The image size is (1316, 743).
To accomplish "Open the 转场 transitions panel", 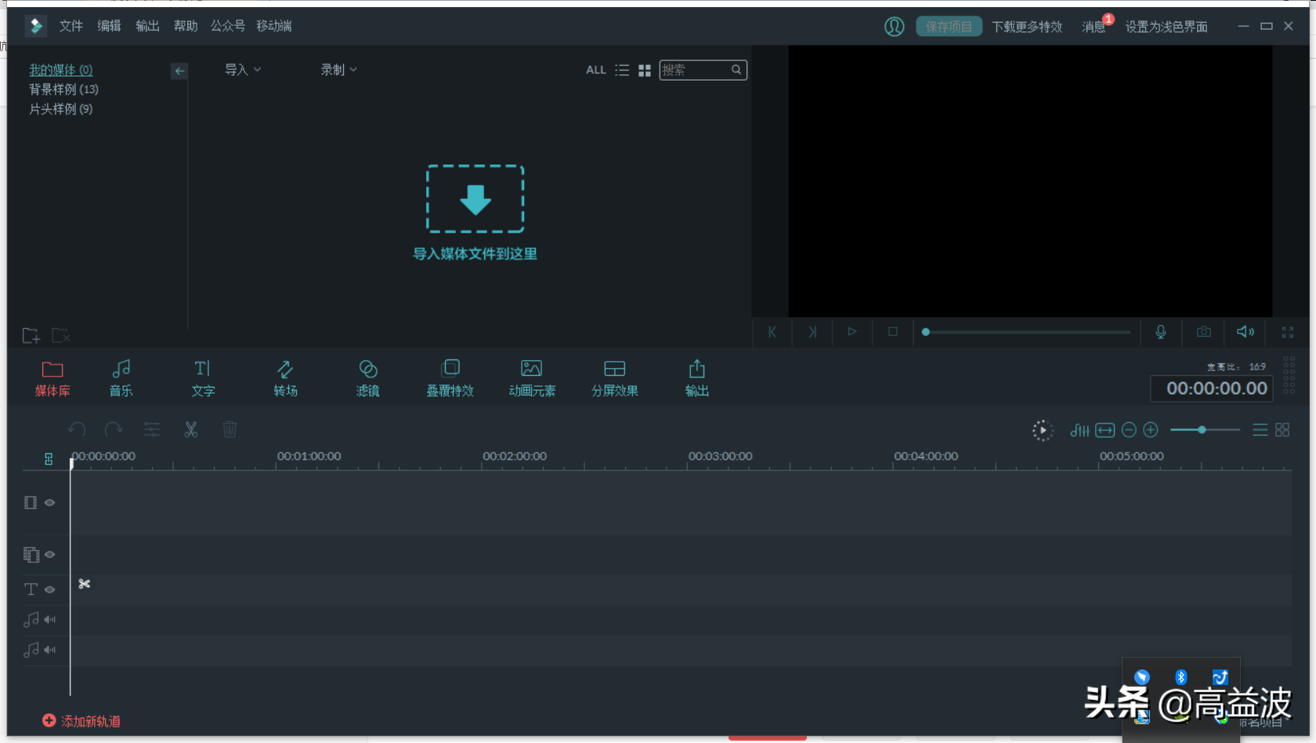I will [x=285, y=377].
